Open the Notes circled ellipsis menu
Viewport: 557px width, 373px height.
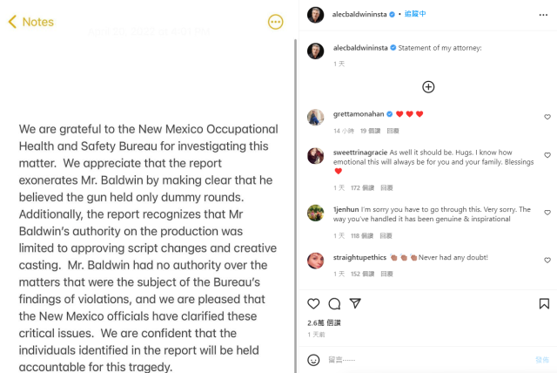(x=275, y=22)
